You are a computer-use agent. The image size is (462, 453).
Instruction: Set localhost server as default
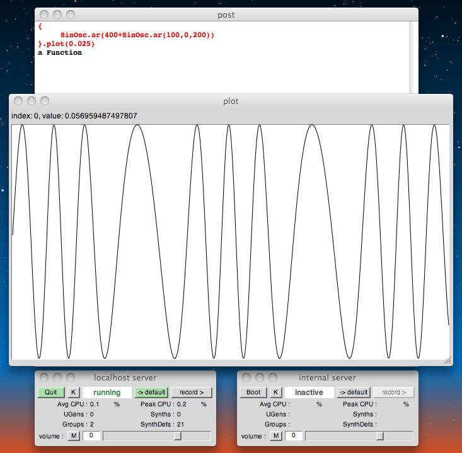point(151,393)
